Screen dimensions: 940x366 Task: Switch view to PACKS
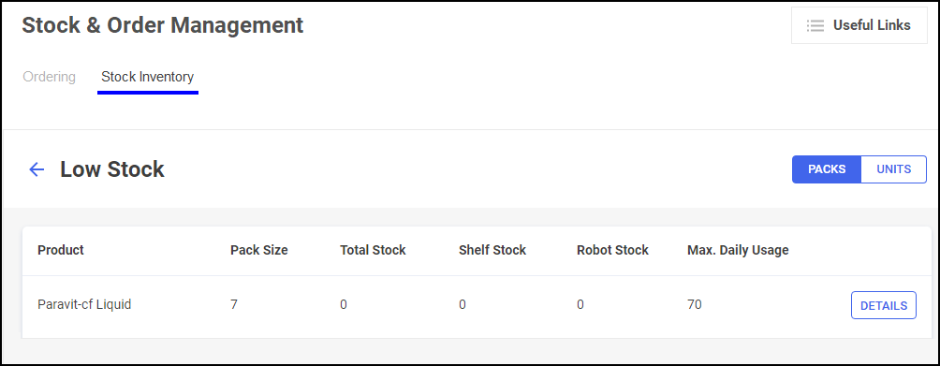pyautogui.click(x=827, y=169)
